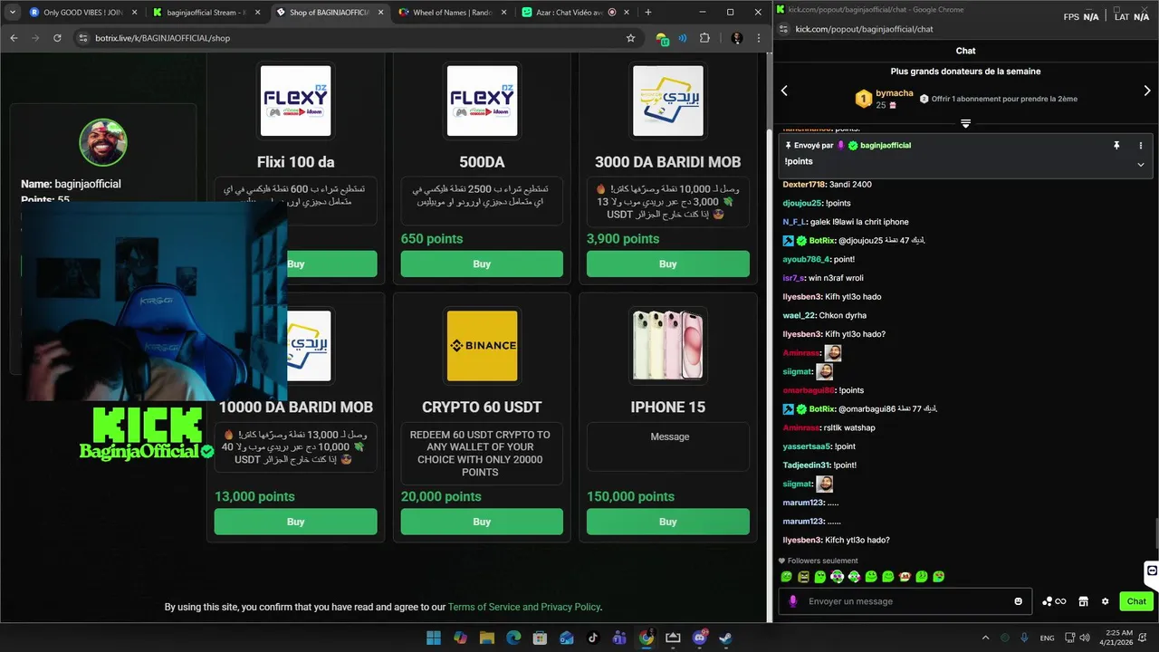Click the Dexter1718 username in chat
The height and width of the screenshot is (652, 1159).
804,185
